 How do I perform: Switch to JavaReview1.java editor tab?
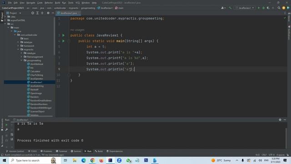point(68,13)
